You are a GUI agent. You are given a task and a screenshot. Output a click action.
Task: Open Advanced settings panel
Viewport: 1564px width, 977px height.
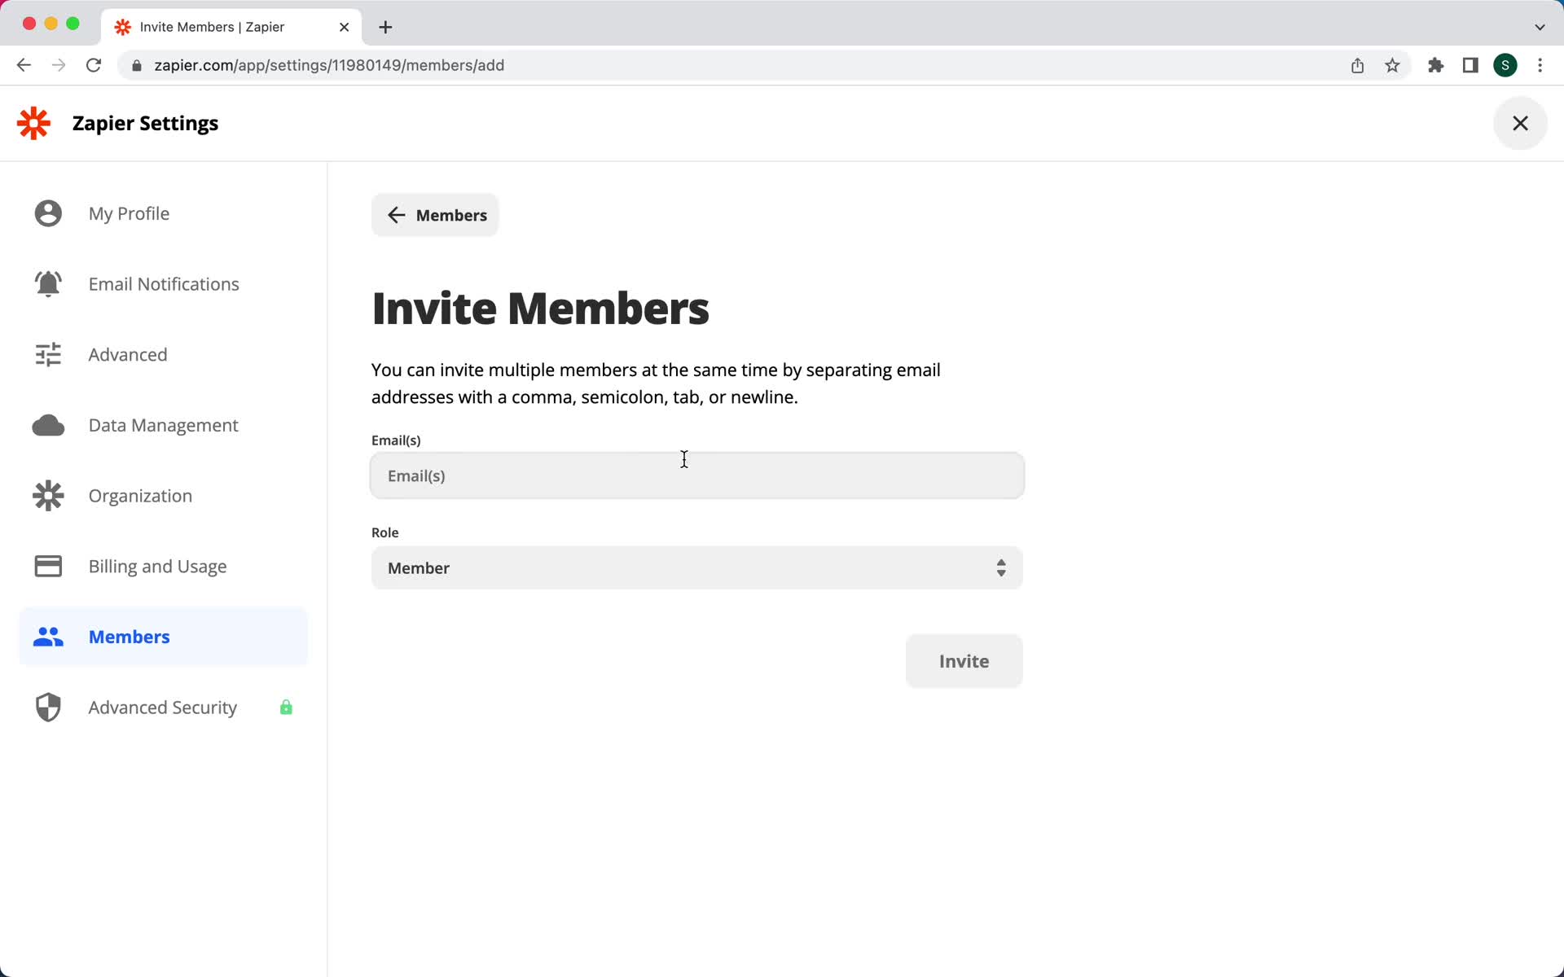click(x=127, y=353)
